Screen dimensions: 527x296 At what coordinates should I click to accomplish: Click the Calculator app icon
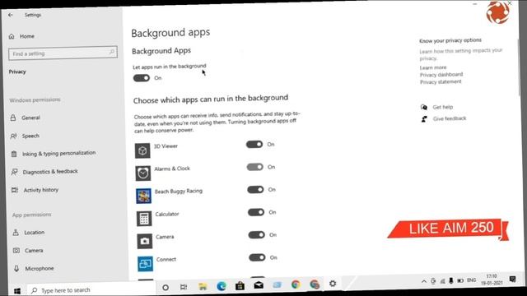(x=144, y=219)
